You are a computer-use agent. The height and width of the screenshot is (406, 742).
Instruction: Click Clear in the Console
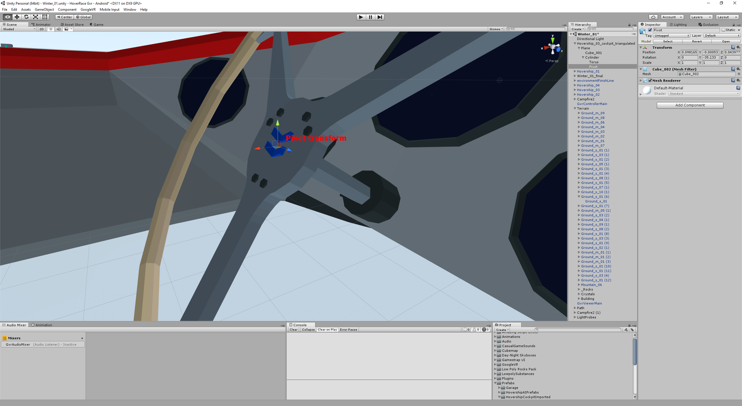tap(293, 330)
